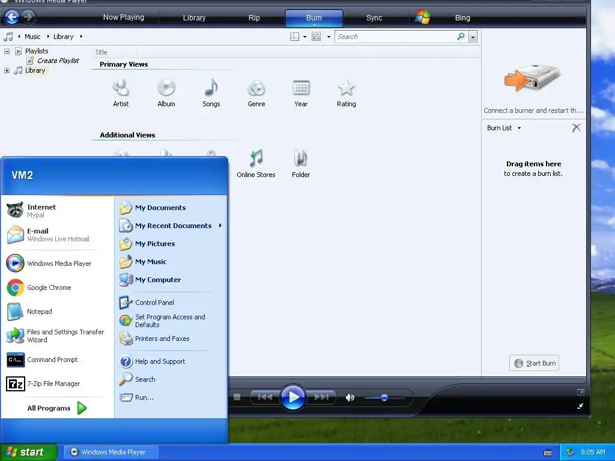Open Mypal Internet from Start menu
Screen dimensions: 615x461
coord(58,211)
